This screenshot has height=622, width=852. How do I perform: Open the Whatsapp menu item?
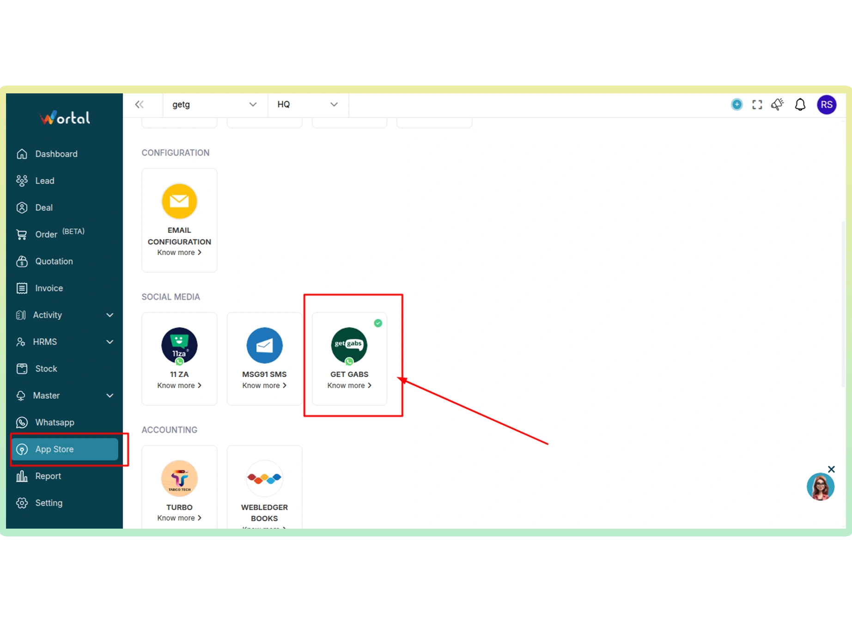[65, 422]
